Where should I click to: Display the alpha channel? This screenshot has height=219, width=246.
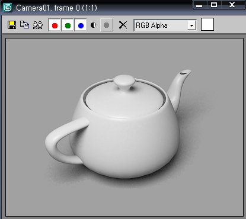click(x=93, y=25)
